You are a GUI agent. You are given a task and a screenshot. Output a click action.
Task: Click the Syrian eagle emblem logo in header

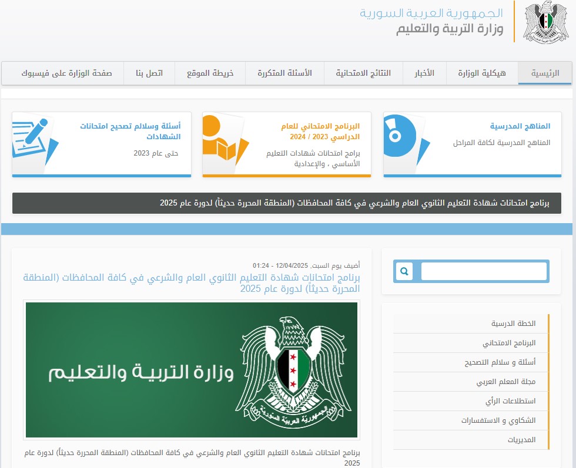tap(546, 22)
